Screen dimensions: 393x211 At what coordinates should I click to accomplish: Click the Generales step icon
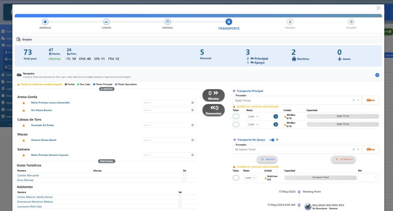pos(45,22)
